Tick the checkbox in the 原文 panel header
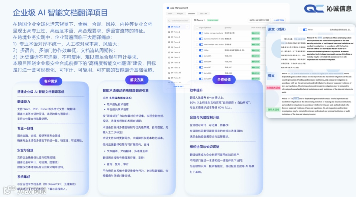 click(301, 30)
